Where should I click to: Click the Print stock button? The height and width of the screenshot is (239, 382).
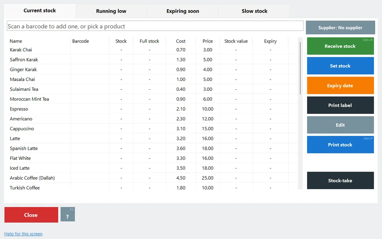[340, 145]
